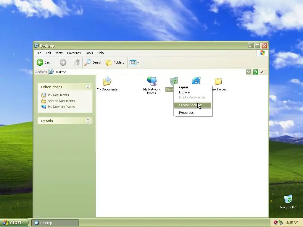Click the Start button
The image size is (303, 227).
click(14, 223)
